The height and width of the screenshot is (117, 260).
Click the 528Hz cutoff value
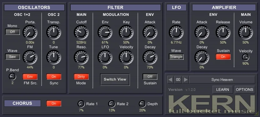81,42
